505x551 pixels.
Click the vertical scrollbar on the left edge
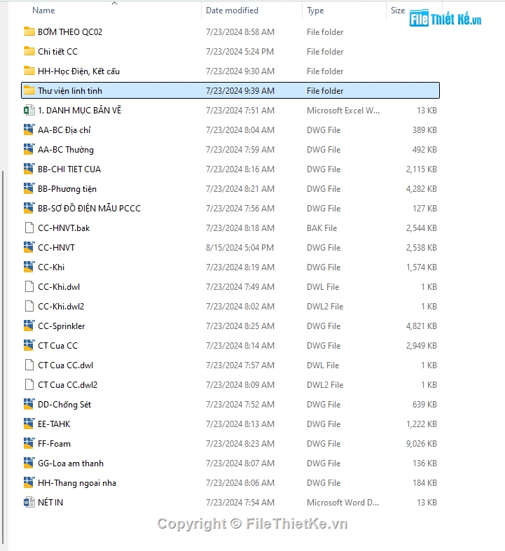3,356
